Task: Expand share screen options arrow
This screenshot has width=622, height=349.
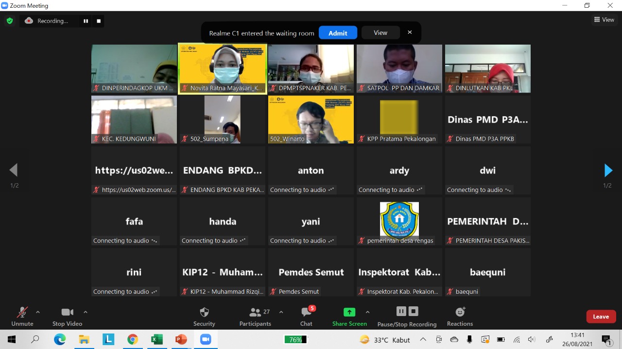Action: 367,312
